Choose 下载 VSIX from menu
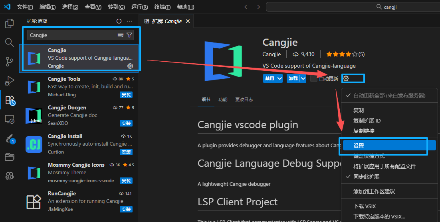440x222 pixels. pyautogui.click(x=389, y=206)
